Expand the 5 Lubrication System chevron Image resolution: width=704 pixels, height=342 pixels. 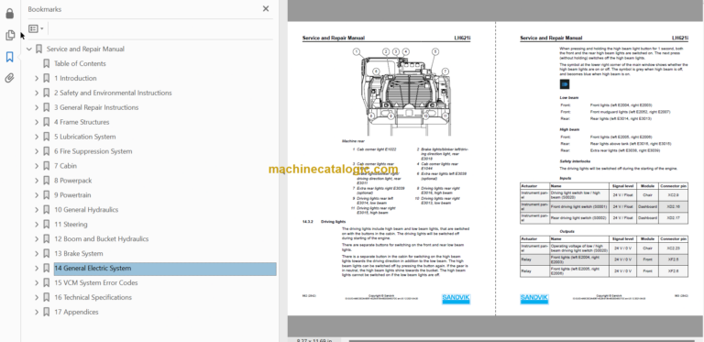[x=37, y=137]
